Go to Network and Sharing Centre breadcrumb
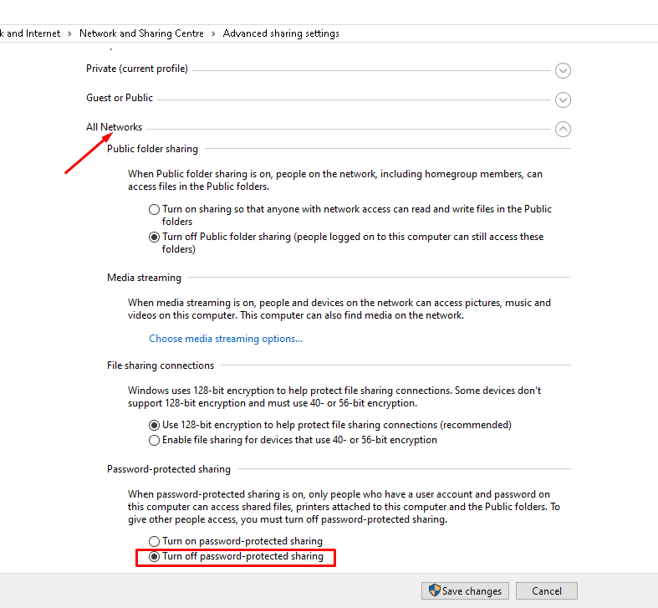658x608 pixels. click(x=141, y=33)
